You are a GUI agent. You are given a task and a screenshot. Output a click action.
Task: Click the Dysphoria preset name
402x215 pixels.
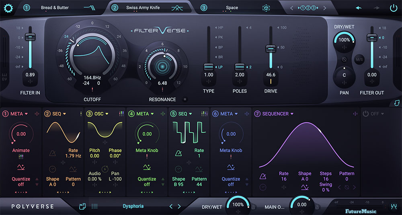point(133,206)
